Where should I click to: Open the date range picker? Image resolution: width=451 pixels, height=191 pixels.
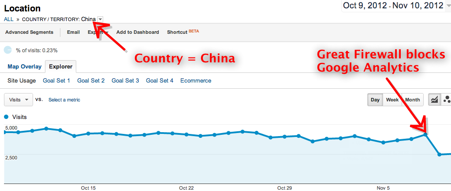(396, 6)
